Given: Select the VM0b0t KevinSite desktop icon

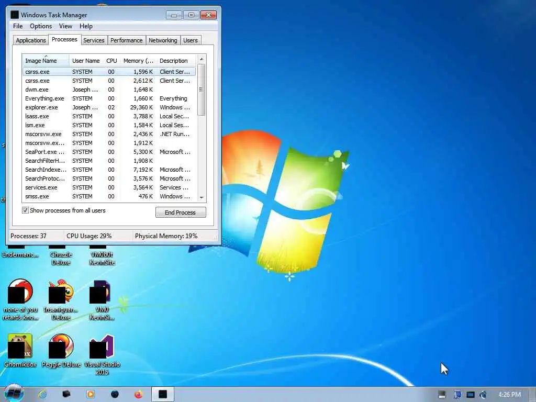Looking at the screenshot, I should (102, 255).
